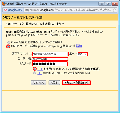The width and height of the screenshot is (120, 113).
Task: Choose the TLS secured connection radio button
Action: [x=35, y=73]
